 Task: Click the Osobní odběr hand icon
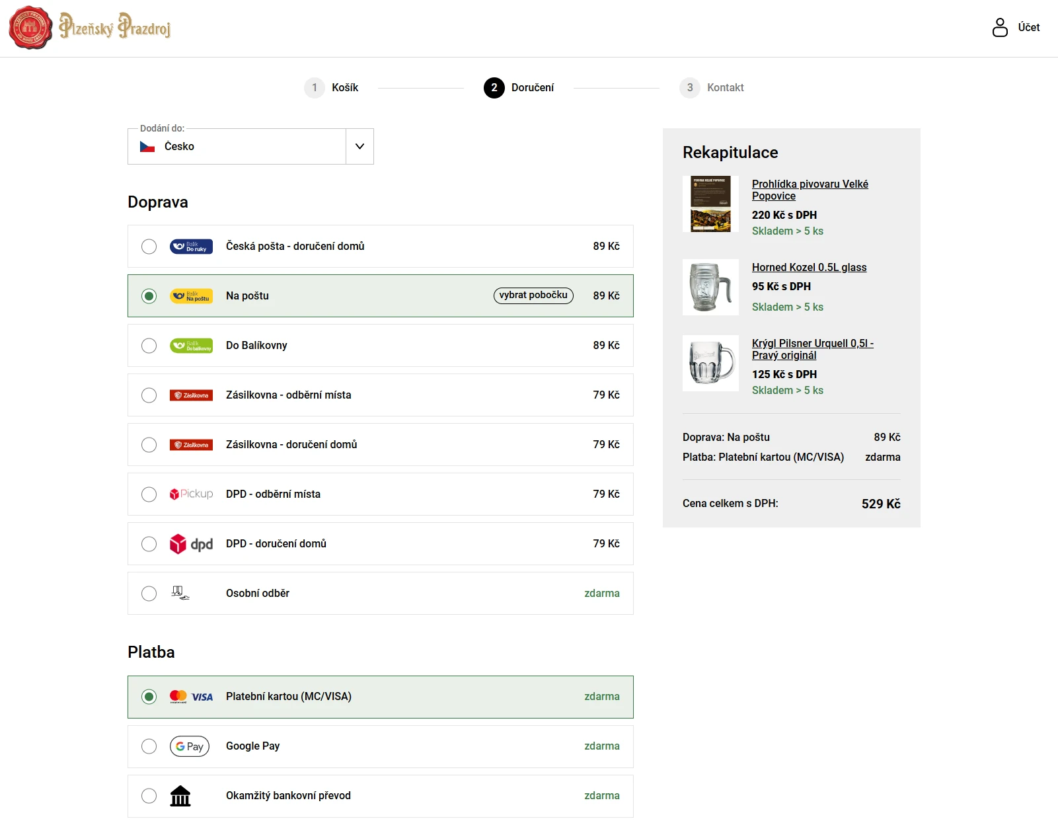180,593
